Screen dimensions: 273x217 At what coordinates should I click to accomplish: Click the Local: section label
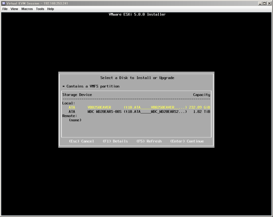point(69,103)
